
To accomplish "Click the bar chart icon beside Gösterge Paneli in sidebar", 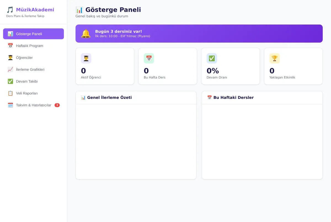I will click(10, 34).
